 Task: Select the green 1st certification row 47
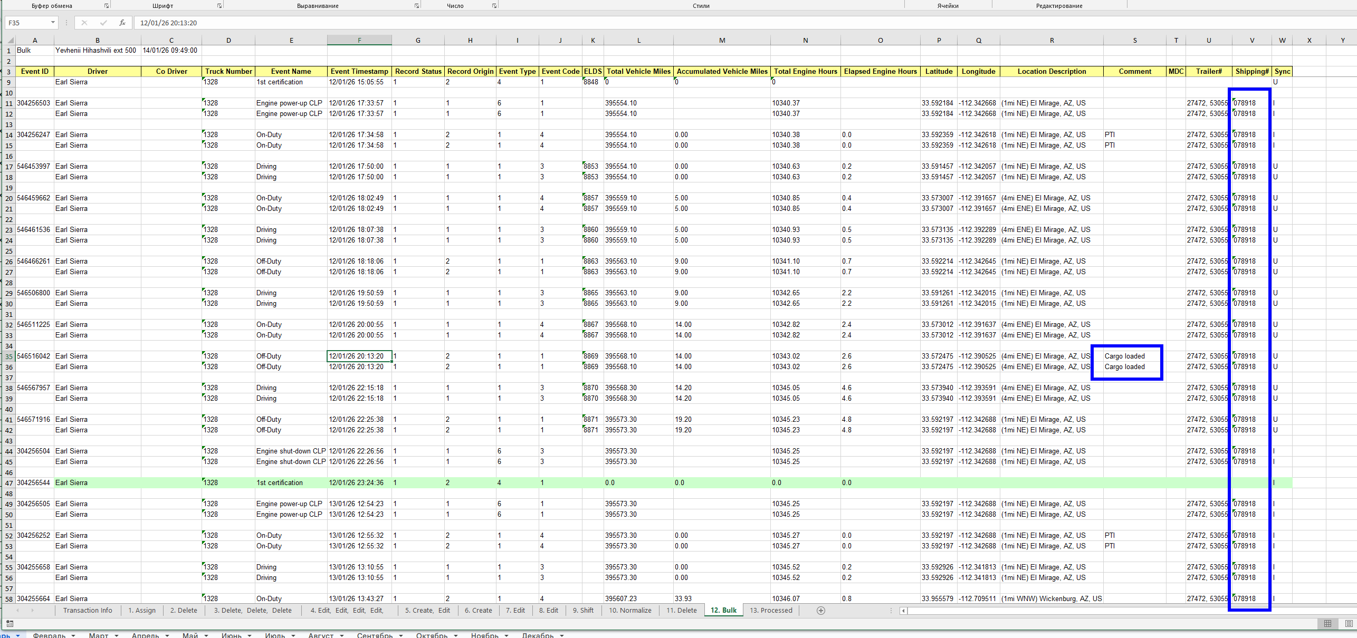[x=9, y=483]
